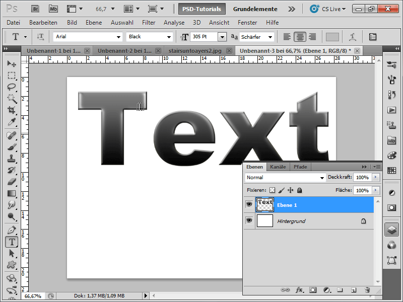Open the Filter menu
The width and height of the screenshot is (403, 302).
[x=149, y=23]
